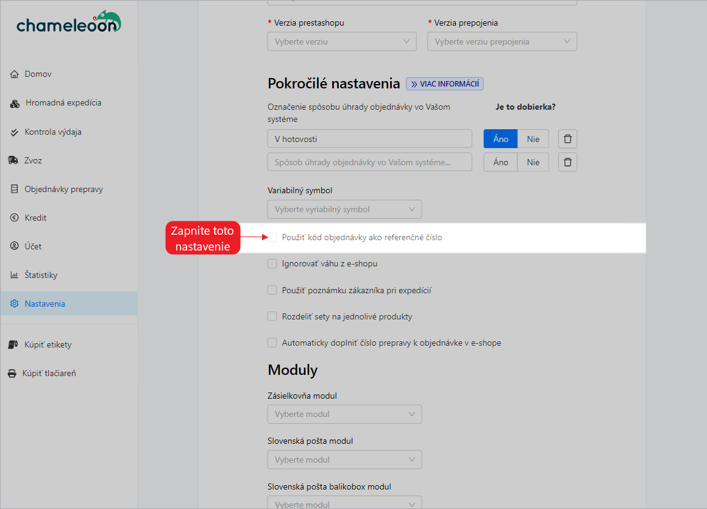Check Ignorovať váhu z e-shopu

[272, 263]
